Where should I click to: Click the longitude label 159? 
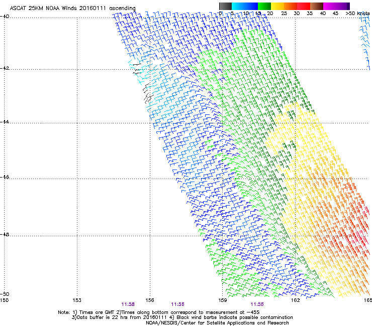point(222,300)
